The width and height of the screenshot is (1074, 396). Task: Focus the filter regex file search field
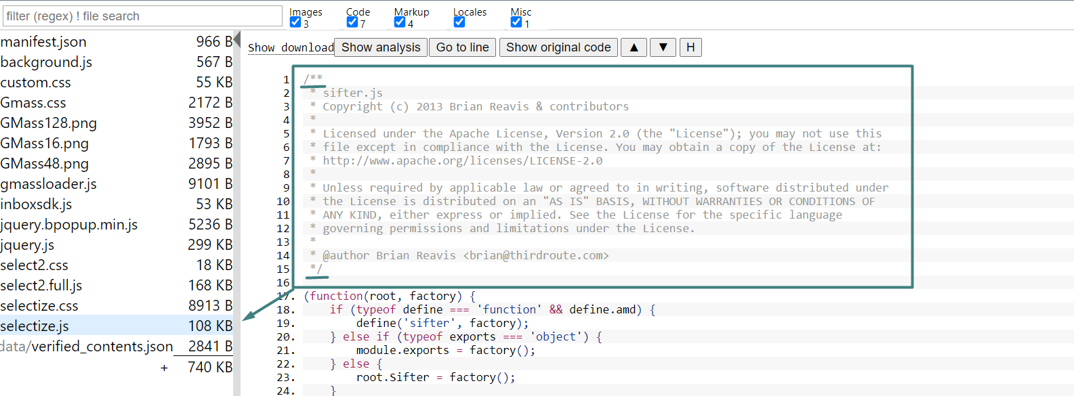click(142, 16)
